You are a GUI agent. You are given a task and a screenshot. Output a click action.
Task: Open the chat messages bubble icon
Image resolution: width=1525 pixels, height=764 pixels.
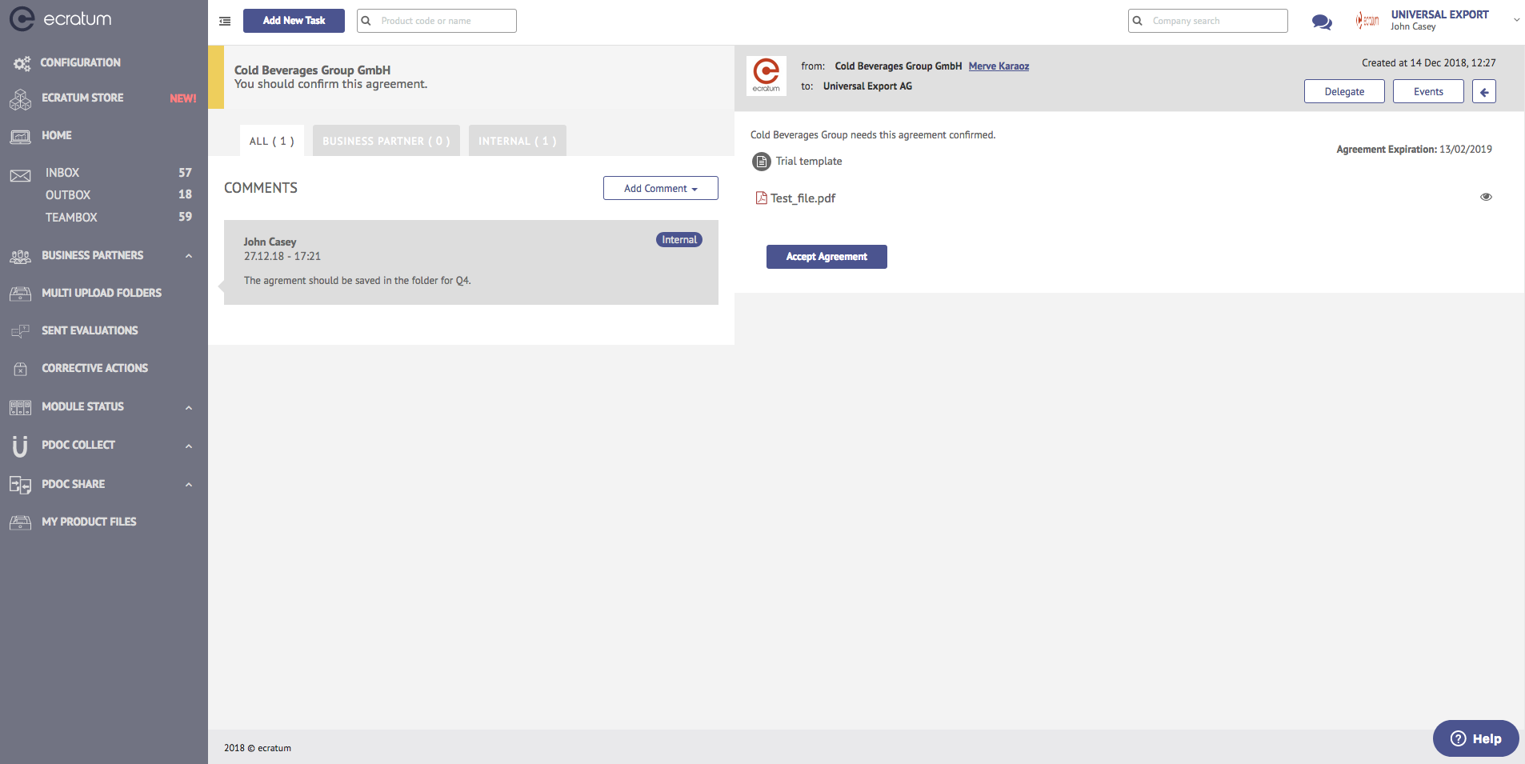click(1322, 22)
